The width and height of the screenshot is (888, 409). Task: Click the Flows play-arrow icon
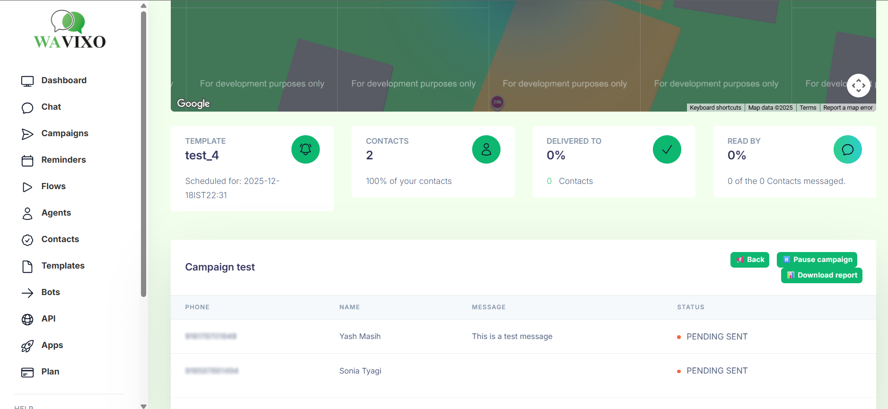(27, 187)
